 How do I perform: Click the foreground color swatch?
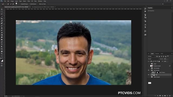pos(1,60)
